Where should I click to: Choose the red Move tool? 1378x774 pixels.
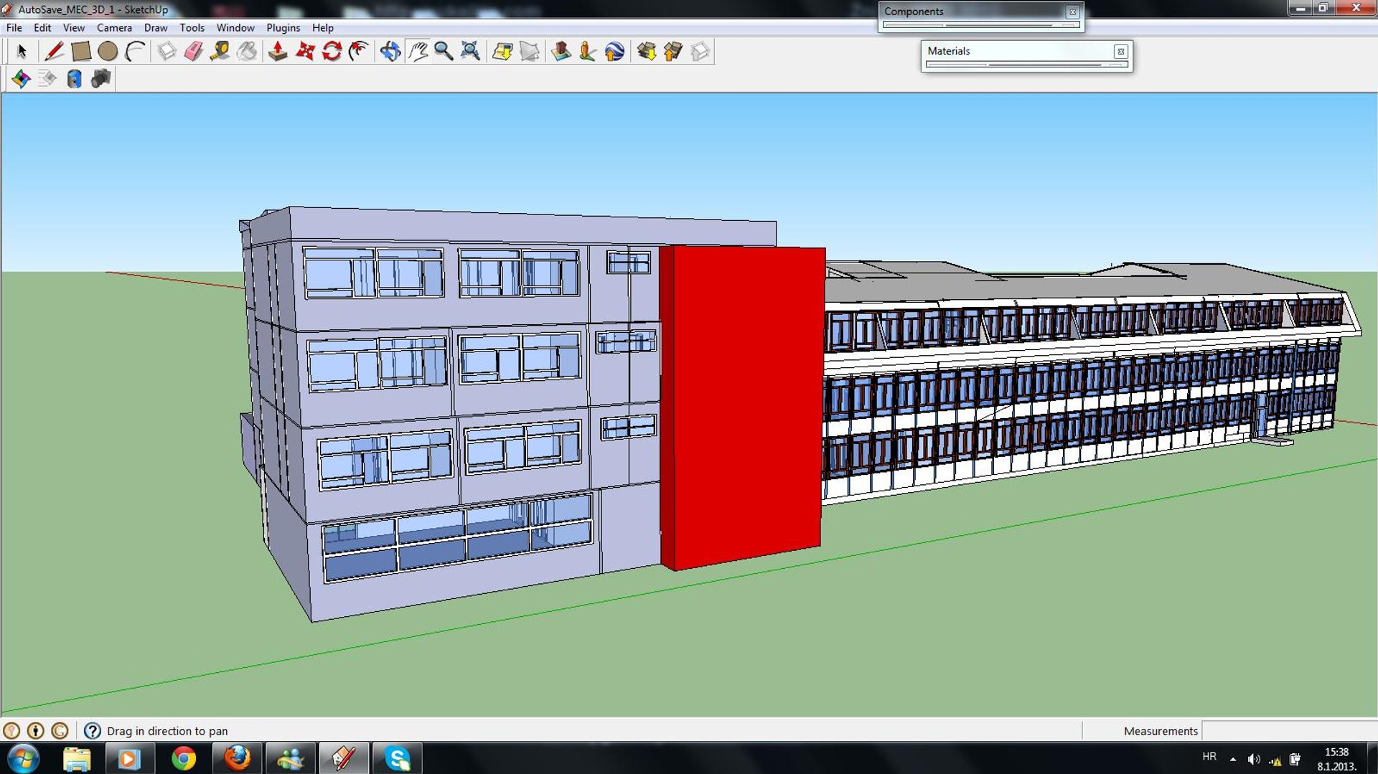(305, 52)
